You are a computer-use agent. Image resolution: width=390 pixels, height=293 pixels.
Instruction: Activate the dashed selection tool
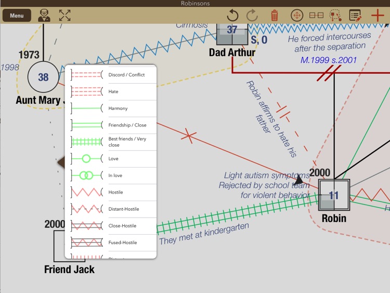click(335, 16)
